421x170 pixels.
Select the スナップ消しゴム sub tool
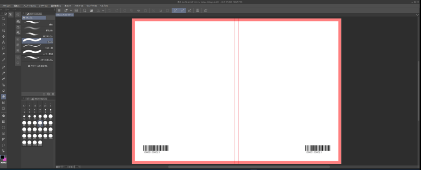(x=37, y=58)
